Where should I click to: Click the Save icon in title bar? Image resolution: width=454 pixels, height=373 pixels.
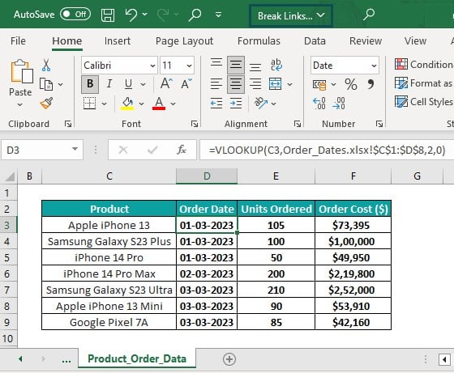click(x=108, y=15)
